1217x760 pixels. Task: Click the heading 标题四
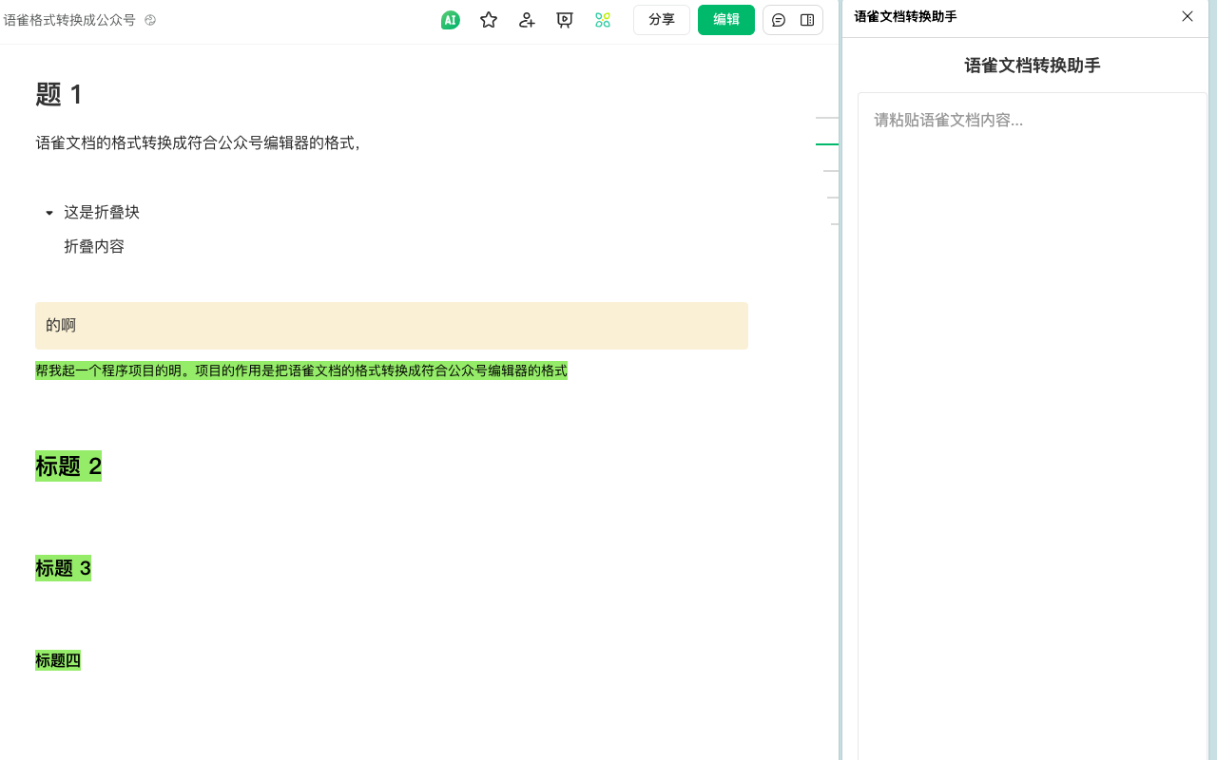[x=58, y=660]
